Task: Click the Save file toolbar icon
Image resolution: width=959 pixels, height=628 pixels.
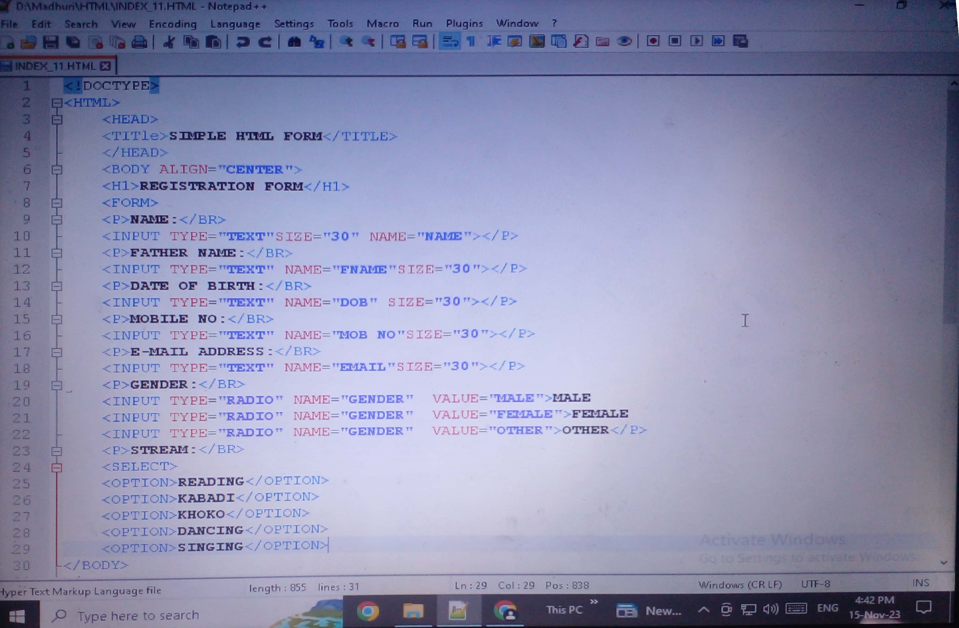Action: (x=51, y=42)
